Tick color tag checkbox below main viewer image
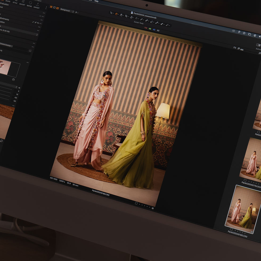261x261 pixels. pyautogui.click(x=136, y=203)
